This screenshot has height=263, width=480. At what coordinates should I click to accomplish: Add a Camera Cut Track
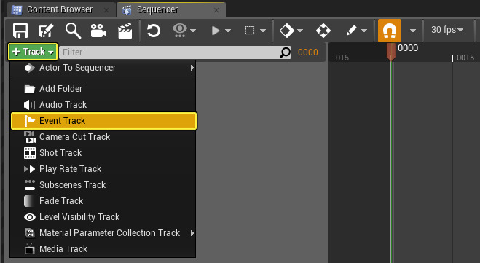point(103,137)
